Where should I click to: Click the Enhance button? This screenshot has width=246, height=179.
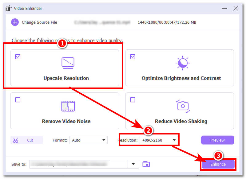(x=218, y=164)
